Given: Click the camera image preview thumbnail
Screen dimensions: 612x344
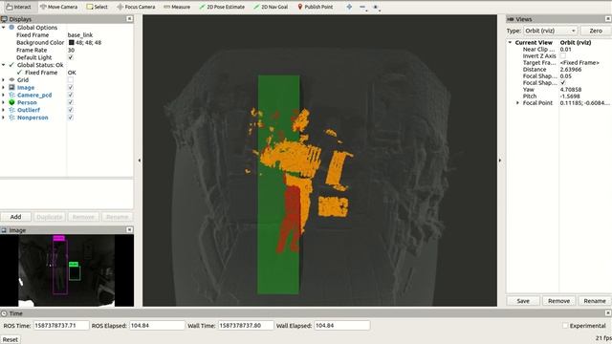Looking at the screenshot, I should click(x=67, y=270).
